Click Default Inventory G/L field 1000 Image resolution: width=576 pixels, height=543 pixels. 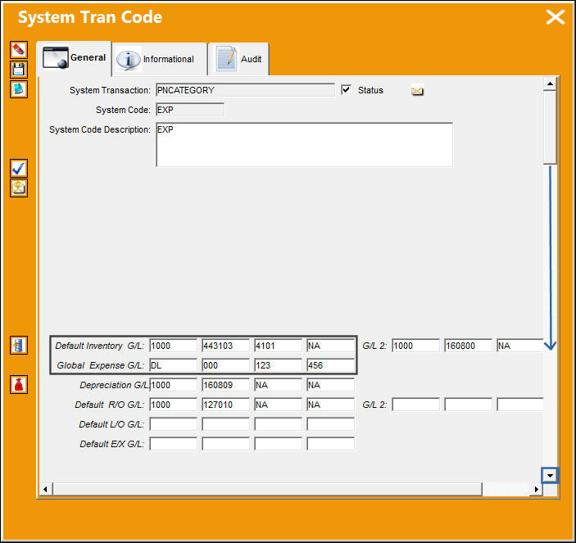pos(174,346)
